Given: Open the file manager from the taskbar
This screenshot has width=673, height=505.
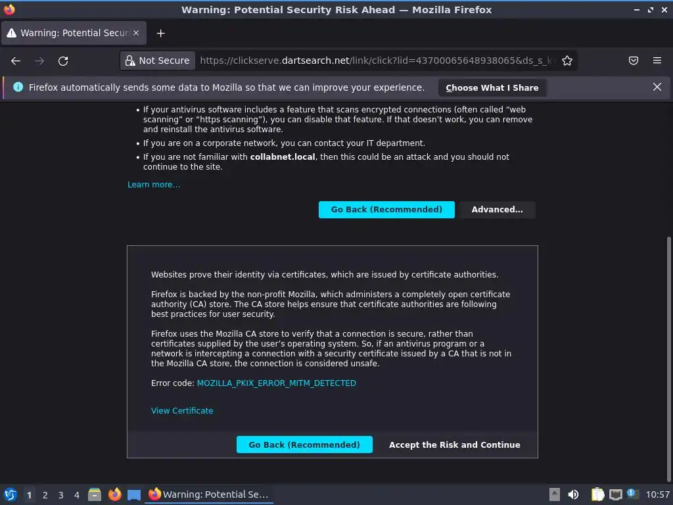Looking at the screenshot, I should 95,494.
